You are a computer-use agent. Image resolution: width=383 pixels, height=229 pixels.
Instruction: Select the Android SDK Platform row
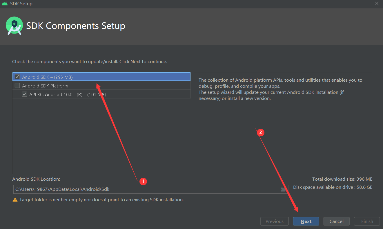(101, 85)
